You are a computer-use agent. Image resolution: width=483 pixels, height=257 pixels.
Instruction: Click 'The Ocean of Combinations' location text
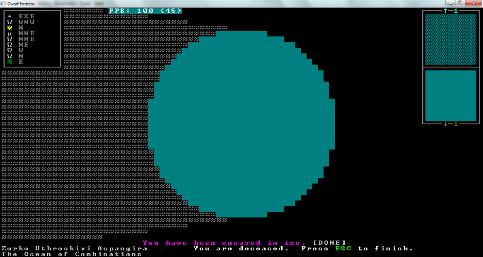coord(72,254)
